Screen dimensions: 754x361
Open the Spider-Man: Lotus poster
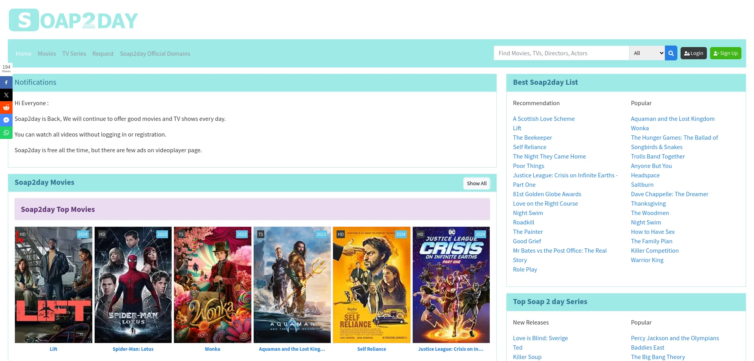[133, 285]
